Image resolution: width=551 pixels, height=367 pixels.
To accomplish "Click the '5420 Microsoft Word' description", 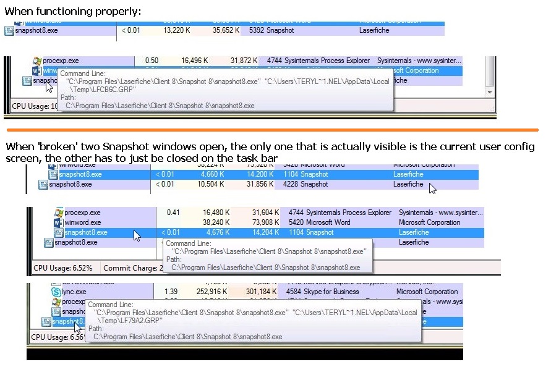I will [320, 222].
